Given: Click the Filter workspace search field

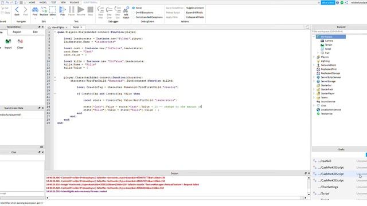Looking at the screenshot, I should [x=339, y=31].
